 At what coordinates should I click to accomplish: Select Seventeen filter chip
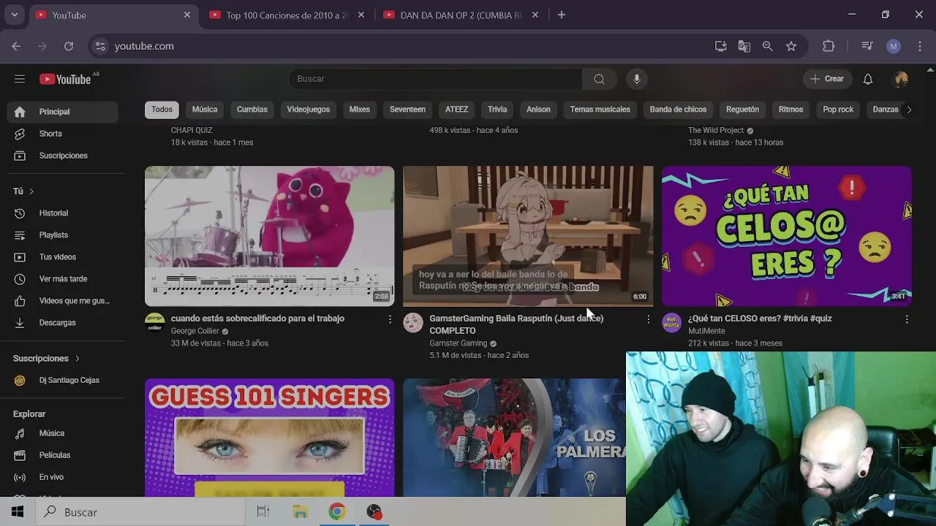tap(407, 110)
